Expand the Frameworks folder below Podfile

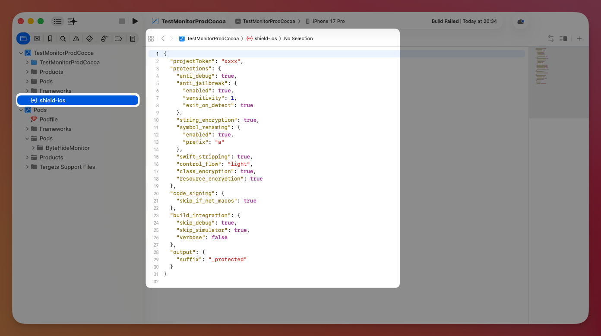tap(27, 129)
